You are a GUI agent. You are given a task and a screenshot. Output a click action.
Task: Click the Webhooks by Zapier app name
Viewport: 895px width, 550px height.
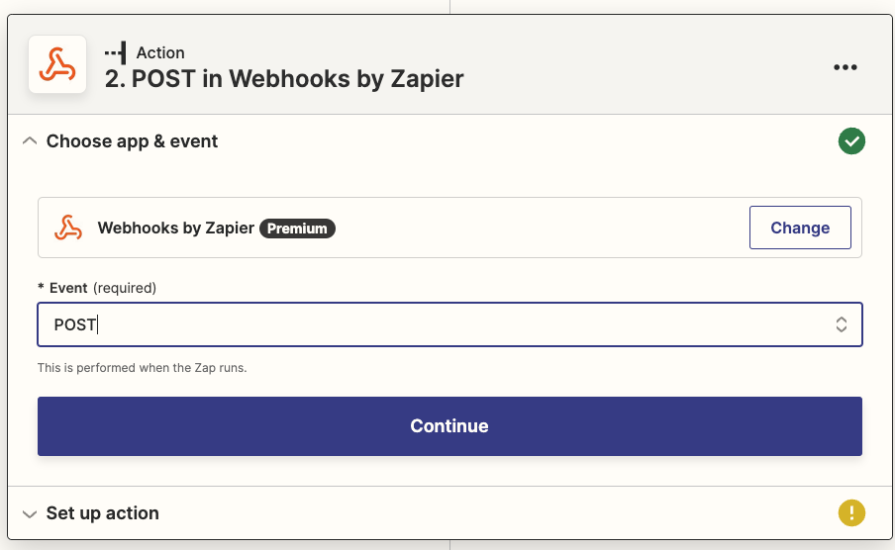coord(176,229)
